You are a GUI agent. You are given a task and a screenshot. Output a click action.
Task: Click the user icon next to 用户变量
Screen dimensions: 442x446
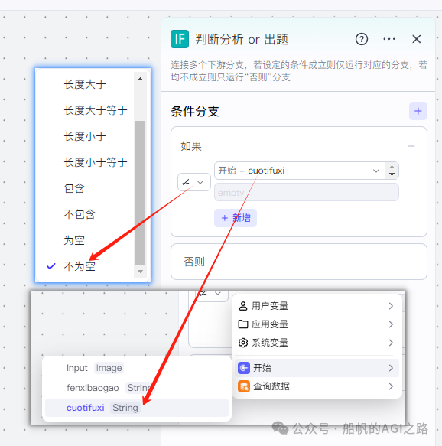point(243,306)
